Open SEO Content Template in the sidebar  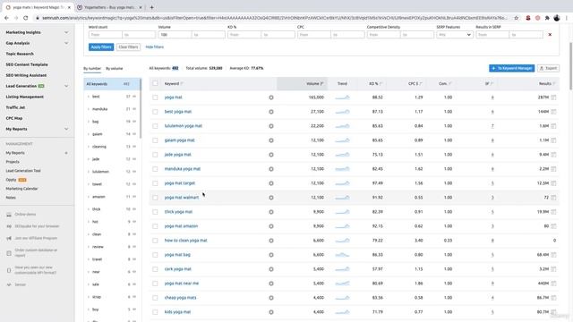pos(27,64)
